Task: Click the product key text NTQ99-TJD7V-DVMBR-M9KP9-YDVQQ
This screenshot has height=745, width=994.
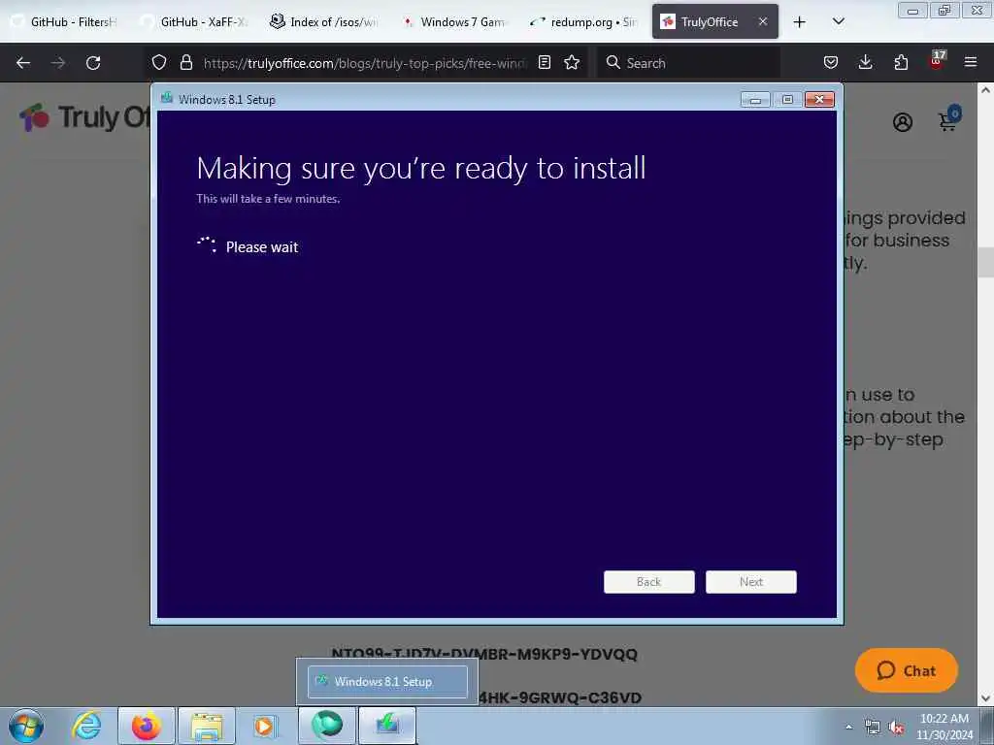Action: [x=484, y=654]
